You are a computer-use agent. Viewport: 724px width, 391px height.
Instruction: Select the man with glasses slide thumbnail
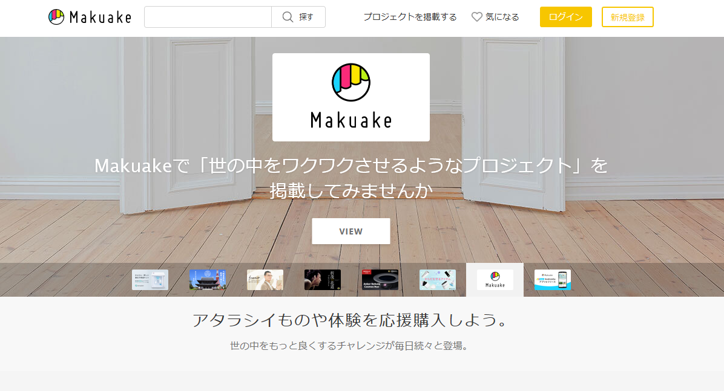coord(265,280)
